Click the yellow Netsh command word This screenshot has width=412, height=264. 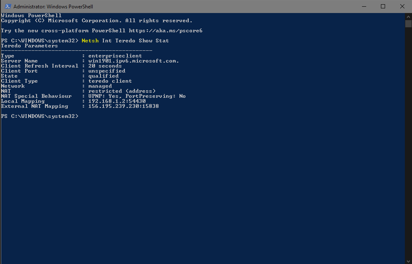pyautogui.click(x=90, y=41)
